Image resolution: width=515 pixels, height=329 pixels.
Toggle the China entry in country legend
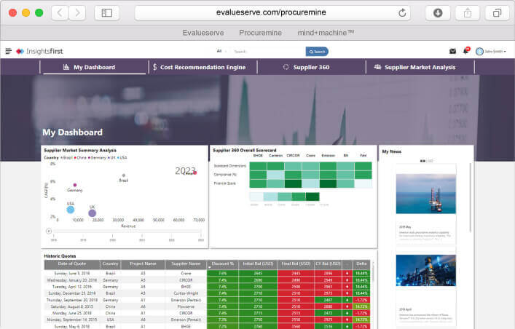point(80,158)
